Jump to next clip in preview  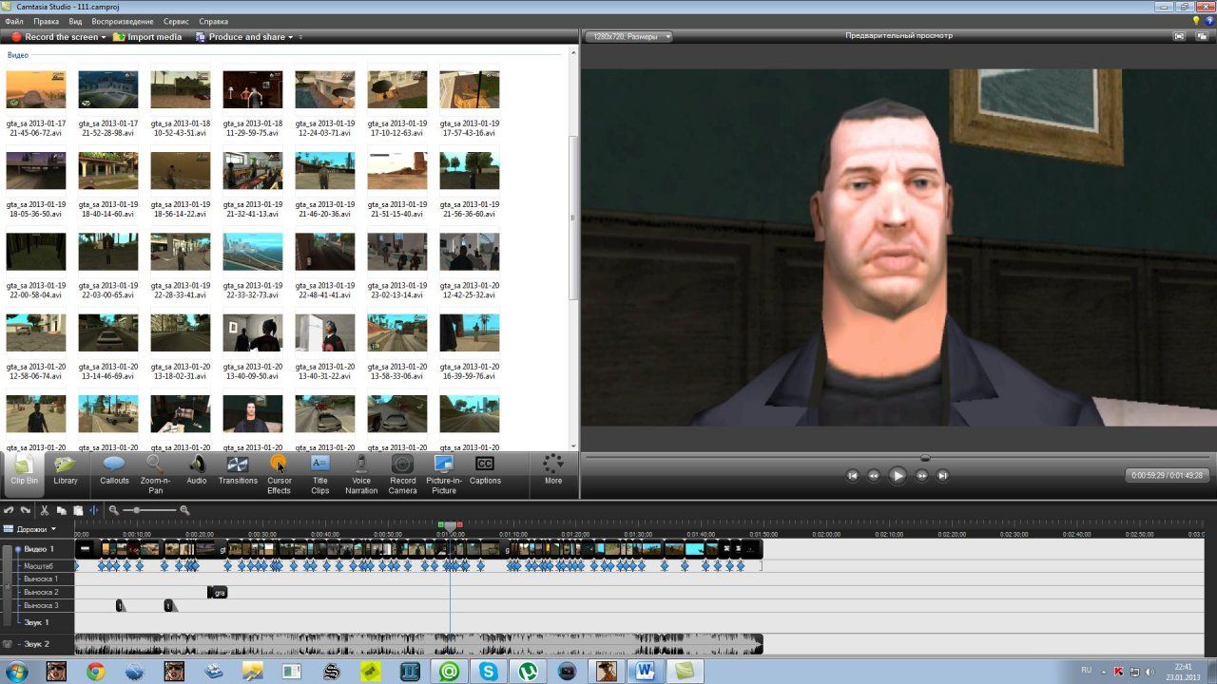point(942,476)
